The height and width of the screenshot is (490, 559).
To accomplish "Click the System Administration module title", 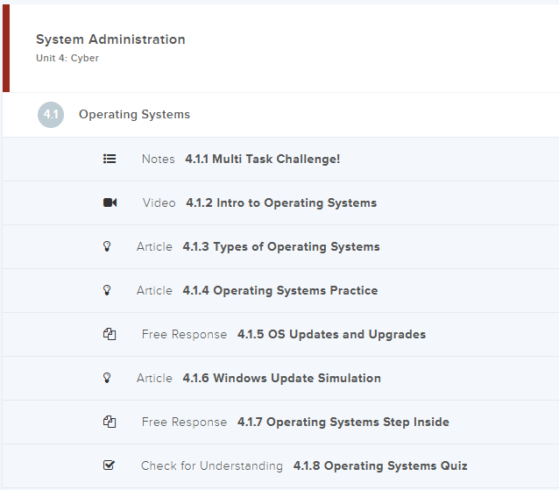I will pyautogui.click(x=110, y=39).
